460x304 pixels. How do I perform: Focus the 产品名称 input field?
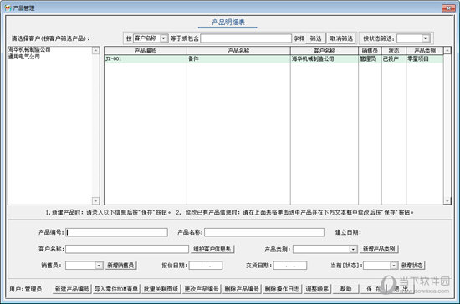tap(264, 232)
